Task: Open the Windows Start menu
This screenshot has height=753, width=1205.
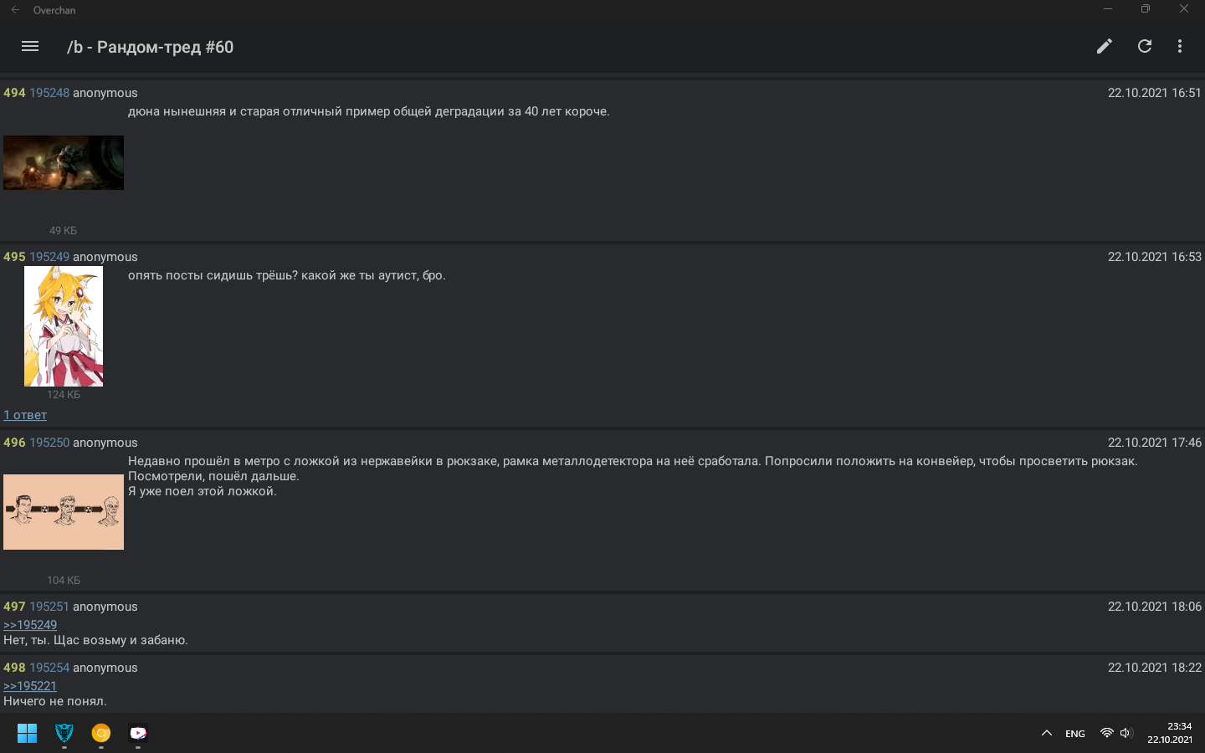Action: pos(28,734)
